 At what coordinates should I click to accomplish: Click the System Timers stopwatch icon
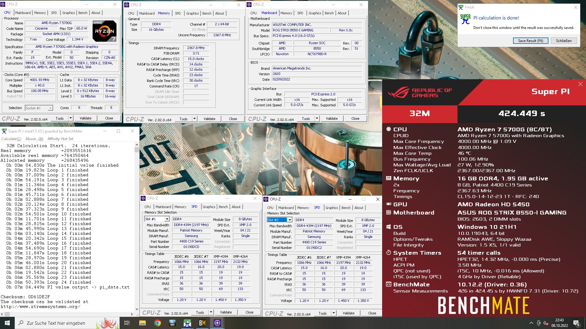(x=389, y=253)
